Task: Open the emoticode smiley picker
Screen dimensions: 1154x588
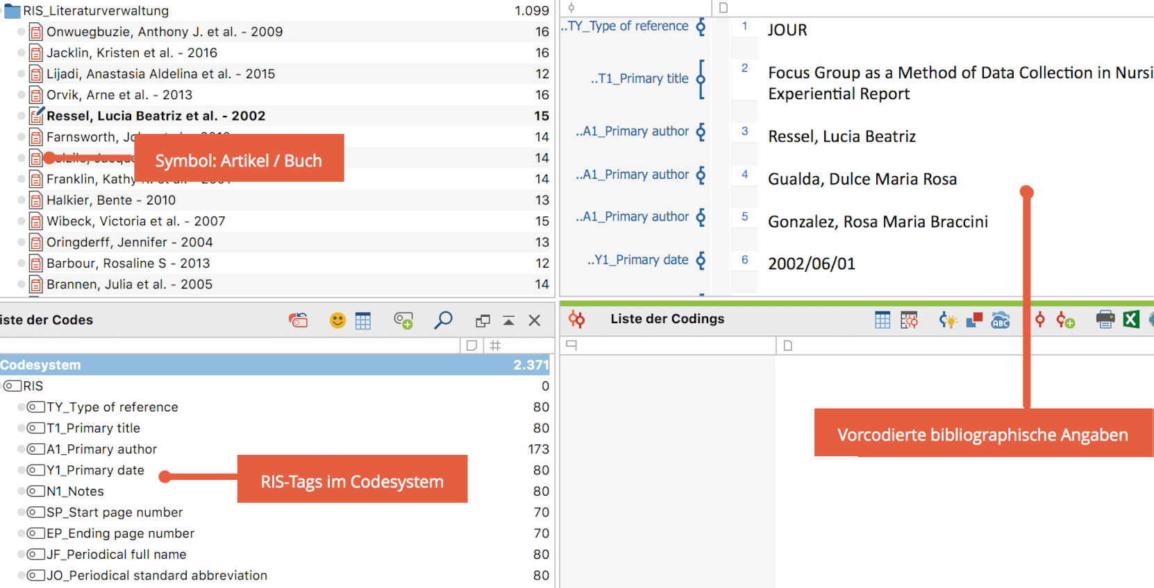Action: 337,320
